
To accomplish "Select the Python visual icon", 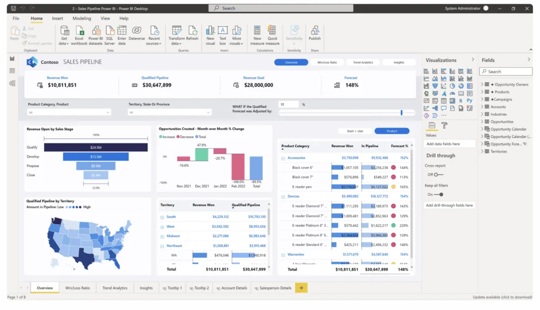I will 469,101.
